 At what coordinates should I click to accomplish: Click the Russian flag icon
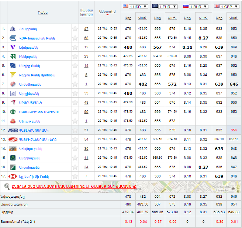(186, 6)
